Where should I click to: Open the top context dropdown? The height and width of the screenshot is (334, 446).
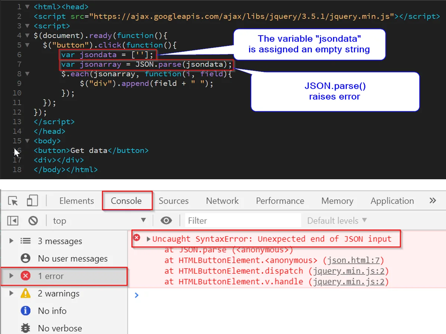(100, 221)
